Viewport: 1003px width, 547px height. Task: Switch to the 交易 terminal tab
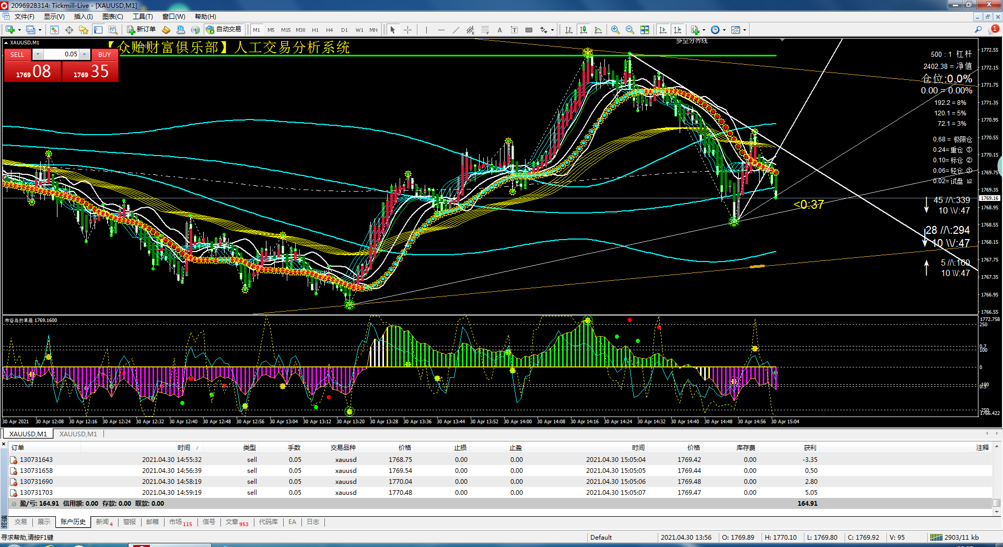click(20, 522)
